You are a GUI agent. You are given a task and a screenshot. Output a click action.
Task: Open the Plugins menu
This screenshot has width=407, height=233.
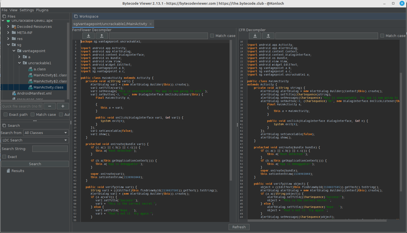click(x=42, y=10)
